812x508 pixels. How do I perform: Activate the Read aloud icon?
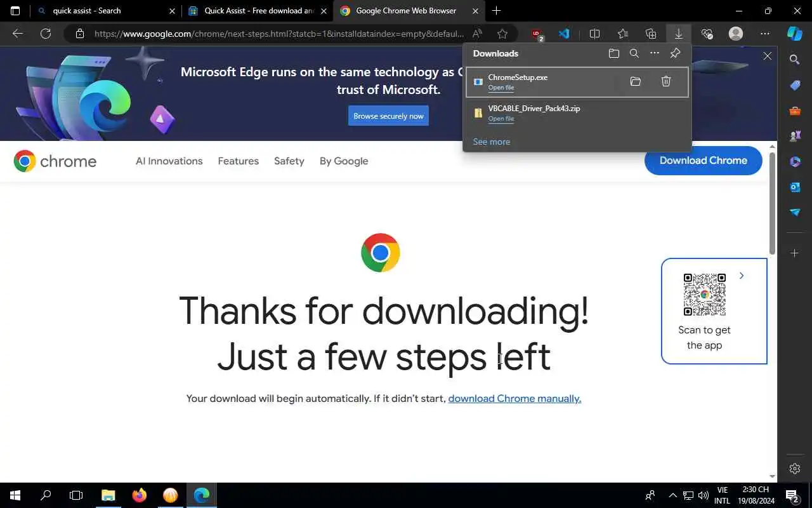point(477,34)
